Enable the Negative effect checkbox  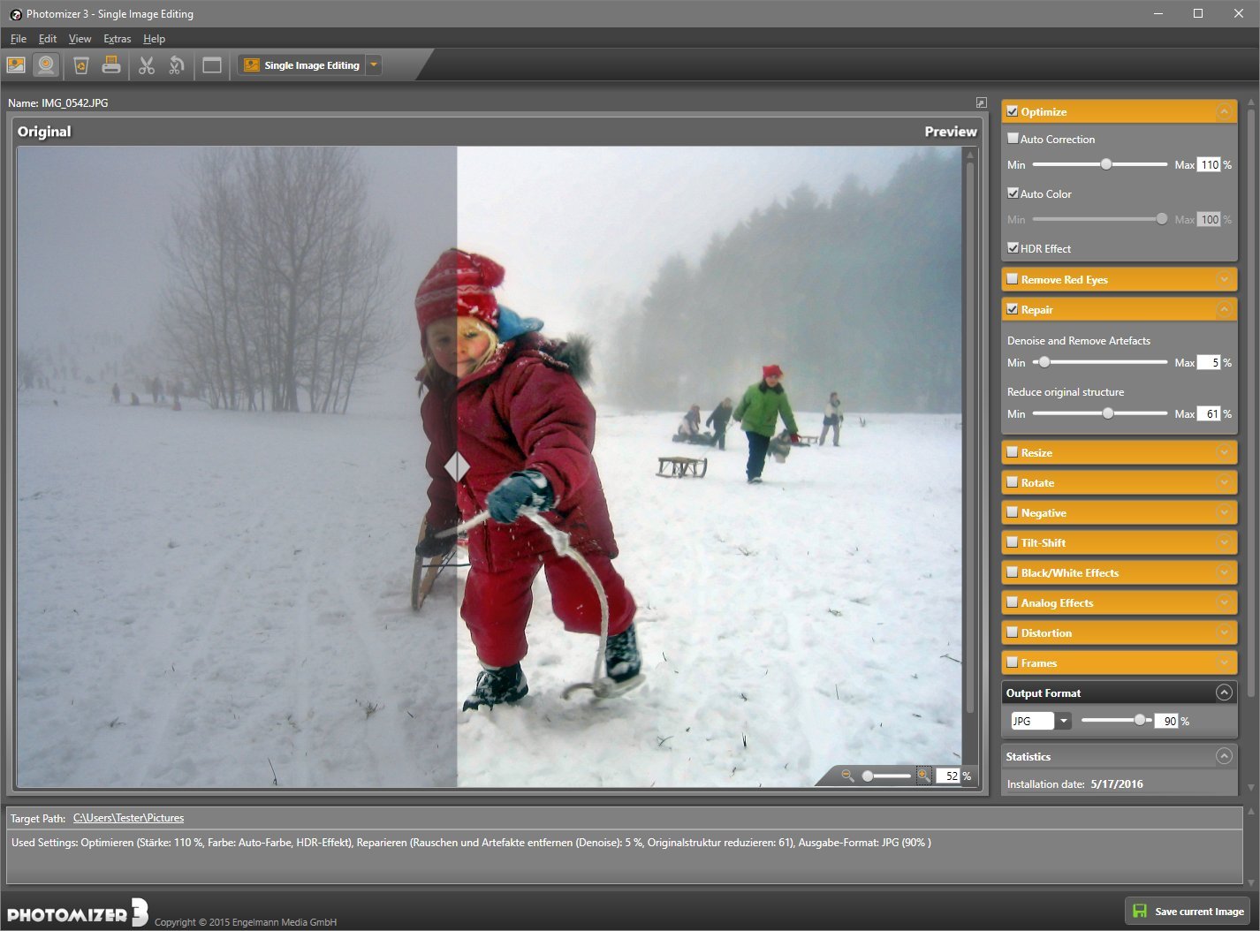pyautogui.click(x=1013, y=513)
